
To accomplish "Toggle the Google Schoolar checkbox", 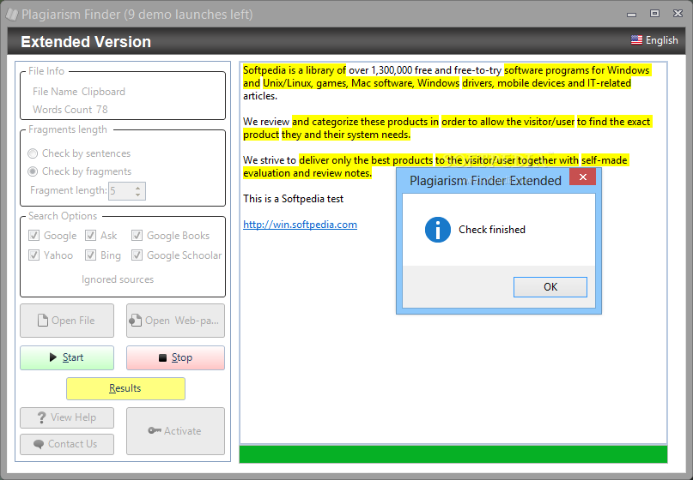I will [137, 255].
